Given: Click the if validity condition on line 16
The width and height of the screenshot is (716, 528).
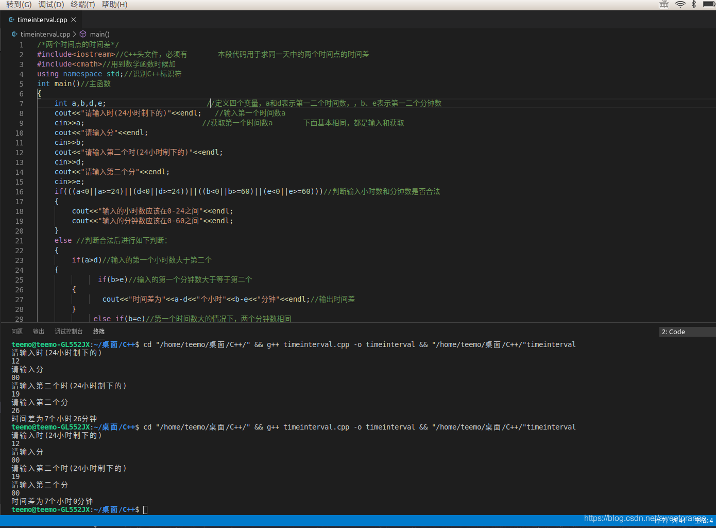Looking at the screenshot, I should coord(189,191).
